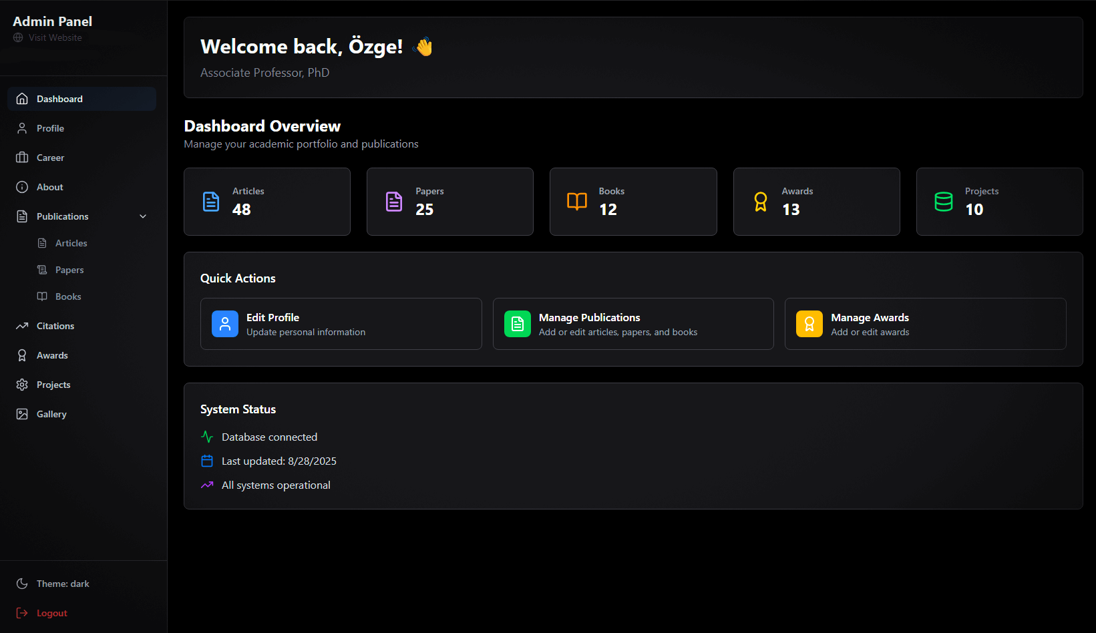Click the globe icon next to Visit Website
Image resolution: width=1096 pixels, height=633 pixels.
click(x=18, y=37)
